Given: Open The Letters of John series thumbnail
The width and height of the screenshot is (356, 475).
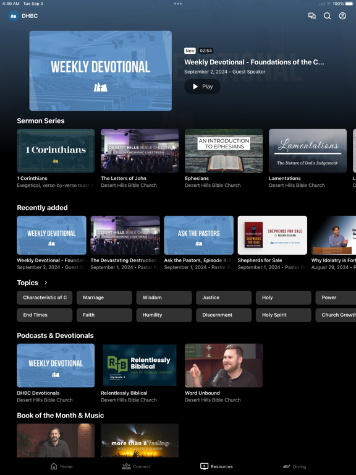Looking at the screenshot, I should coord(140,150).
